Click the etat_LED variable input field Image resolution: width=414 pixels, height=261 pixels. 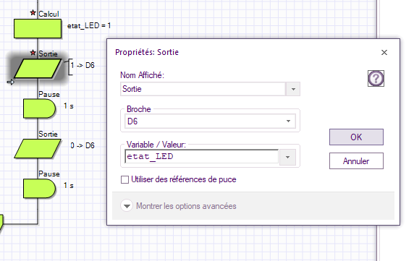(202, 157)
